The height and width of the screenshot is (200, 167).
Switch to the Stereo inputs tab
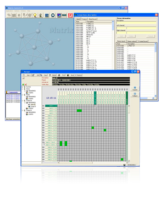[x=121, y=41]
